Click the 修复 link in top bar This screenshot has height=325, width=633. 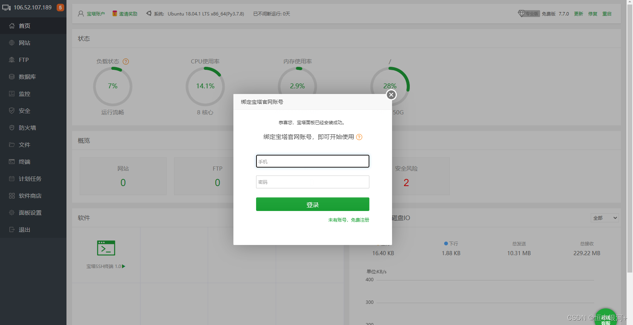(593, 14)
